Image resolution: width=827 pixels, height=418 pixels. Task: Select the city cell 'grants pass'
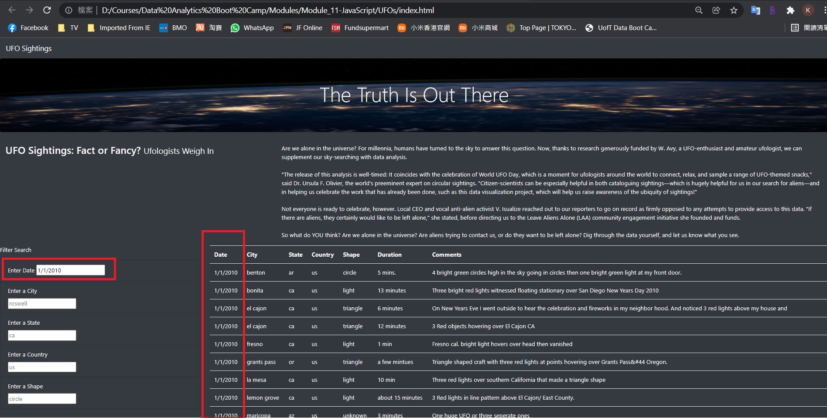[x=261, y=362]
